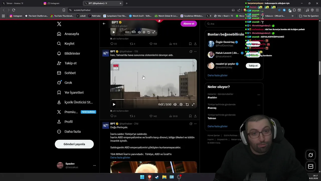Toggle picture-in-picture on 0:50 video
Viewport: 321px width, 181px height.
tap(187, 104)
